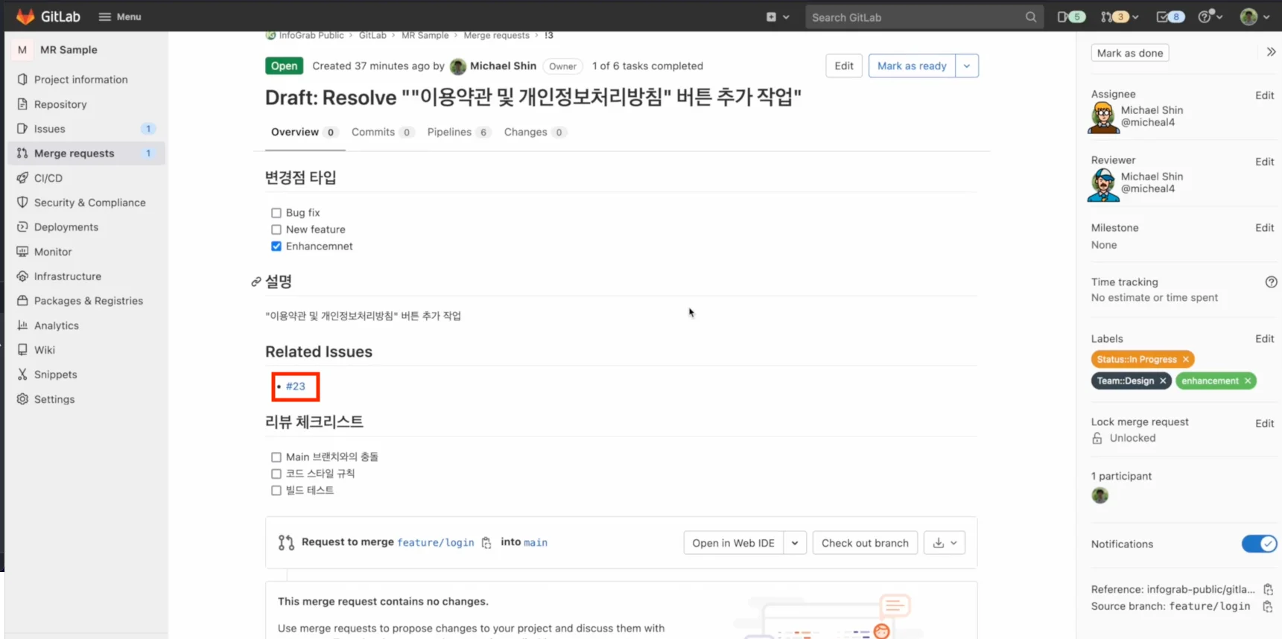
Task: Expand the Open in Web IDE dropdown
Action: point(795,543)
